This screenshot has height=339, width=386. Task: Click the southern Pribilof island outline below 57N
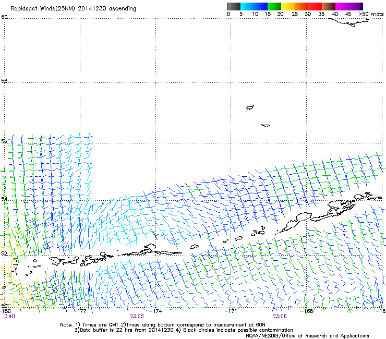click(x=266, y=126)
